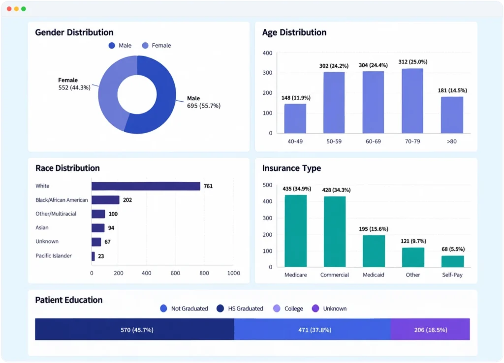Click the >80 age bar
This screenshot has height=363, width=504.
452,115
